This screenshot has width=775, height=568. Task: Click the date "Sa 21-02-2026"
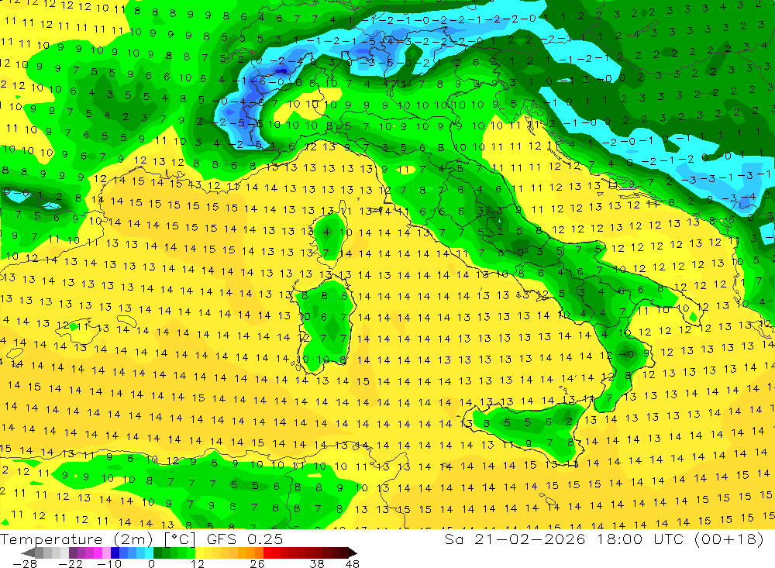[x=515, y=539]
